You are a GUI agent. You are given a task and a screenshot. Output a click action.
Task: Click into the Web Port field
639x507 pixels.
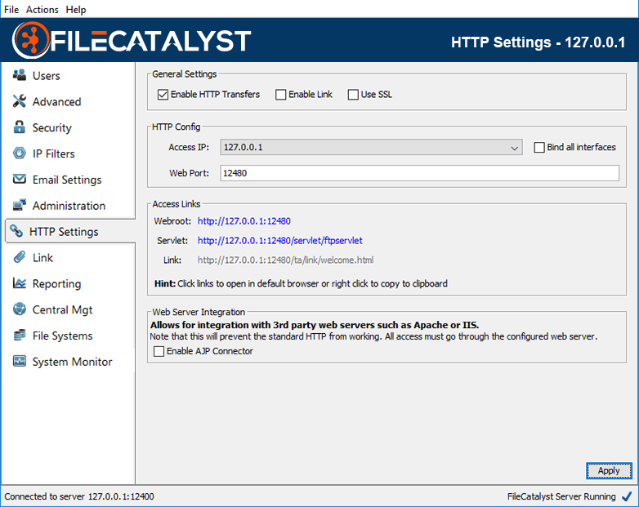pyautogui.click(x=420, y=173)
